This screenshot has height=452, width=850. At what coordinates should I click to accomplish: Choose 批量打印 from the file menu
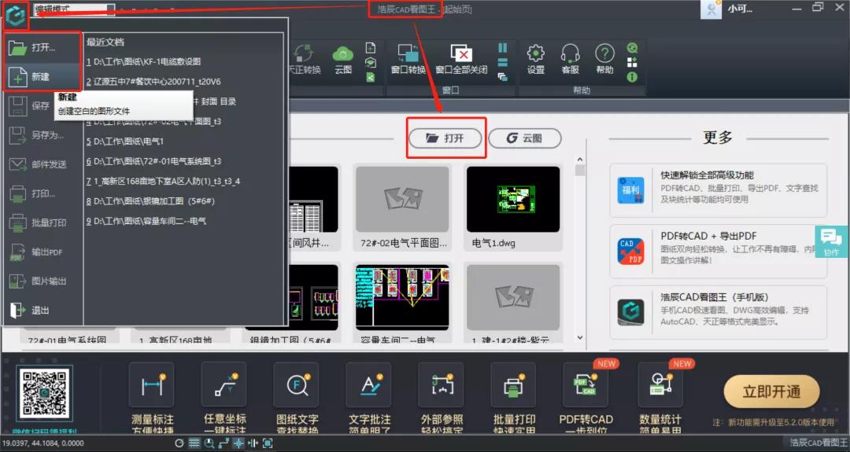42,222
